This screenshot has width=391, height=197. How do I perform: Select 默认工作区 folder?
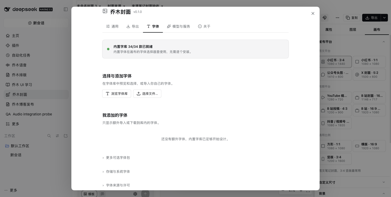click(36, 146)
